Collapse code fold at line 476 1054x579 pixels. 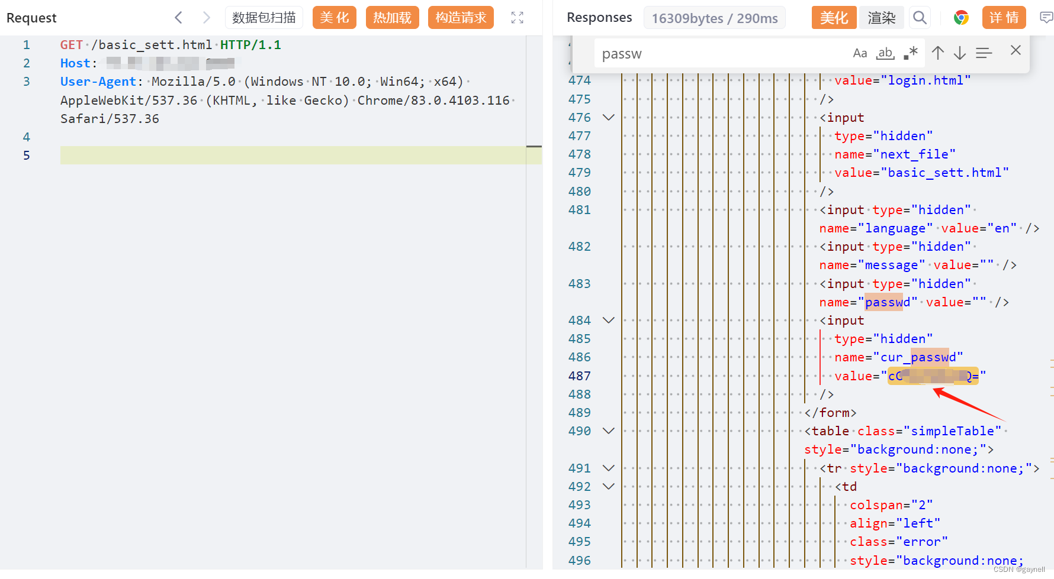click(x=608, y=117)
